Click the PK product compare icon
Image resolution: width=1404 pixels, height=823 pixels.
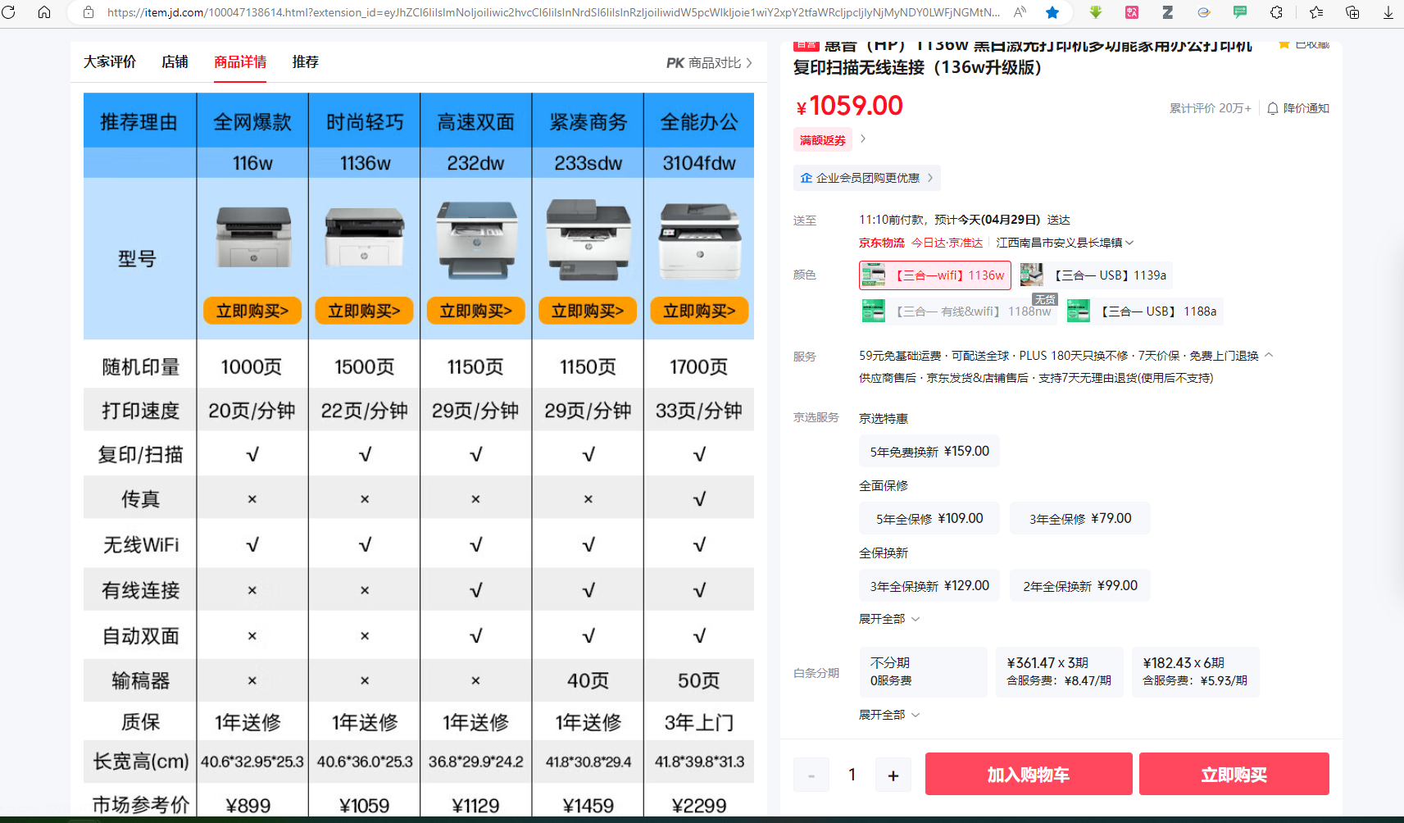click(675, 63)
